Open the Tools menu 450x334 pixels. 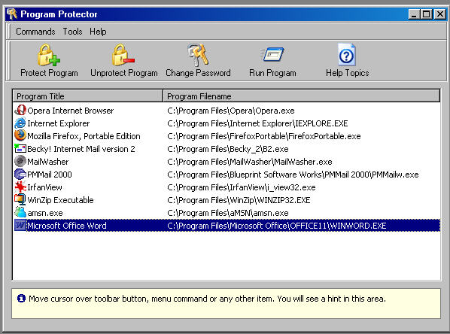click(x=72, y=32)
